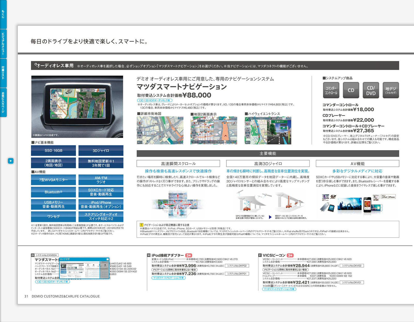Image resolution: width=414 pixels, height=322 pixels.
Task: Click the ¥22,000 CDプレーヤー price
Action: pos(363,120)
